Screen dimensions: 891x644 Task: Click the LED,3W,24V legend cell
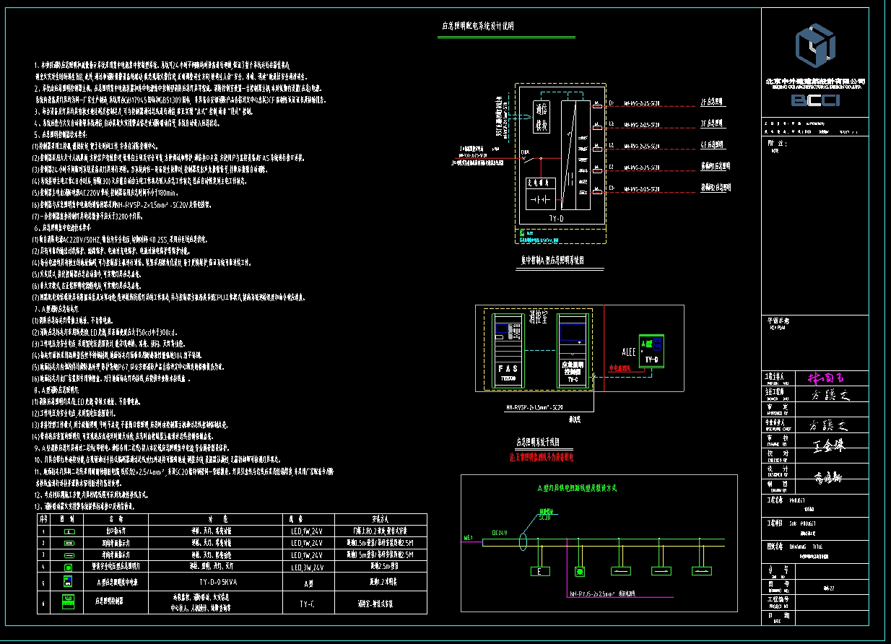pyautogui.click(x=307, y=567)
